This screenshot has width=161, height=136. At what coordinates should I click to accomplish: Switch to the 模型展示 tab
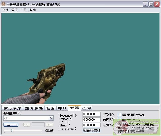12,108
